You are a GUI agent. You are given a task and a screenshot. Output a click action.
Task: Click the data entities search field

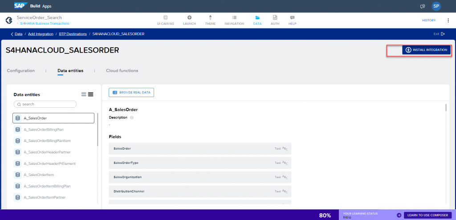coord(45,104)
